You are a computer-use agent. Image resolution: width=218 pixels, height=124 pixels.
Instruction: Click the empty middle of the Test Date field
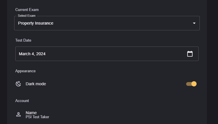pyautogui.click(x=116, y=54)
